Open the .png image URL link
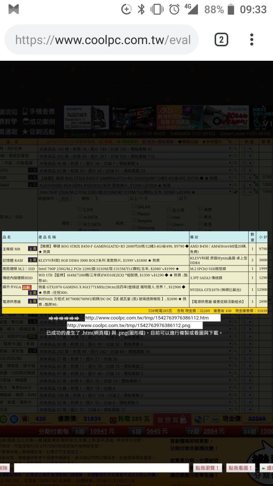Image resolution: width=273 pixels, height=486 pixels. pos(135,325)
